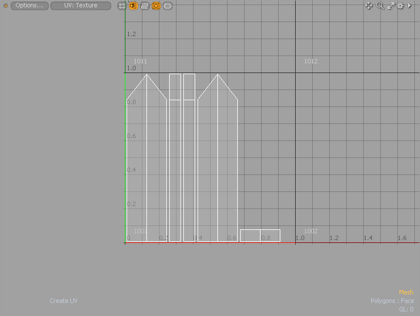Click the horizontal ring icon in the toolbar

click(167, 6)
